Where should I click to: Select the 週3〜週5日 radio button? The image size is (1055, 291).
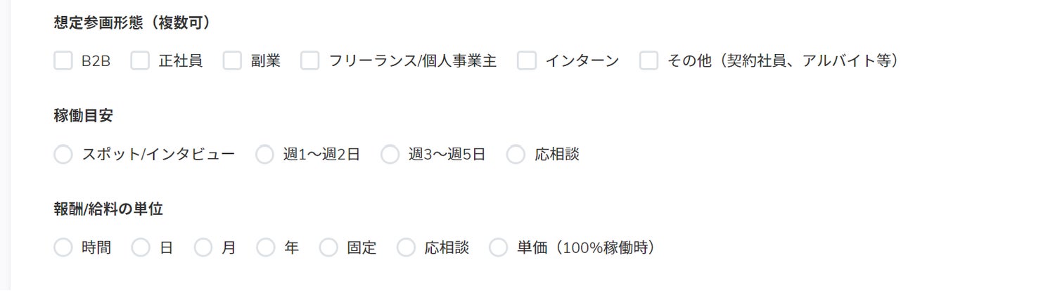tap(390, 155)
